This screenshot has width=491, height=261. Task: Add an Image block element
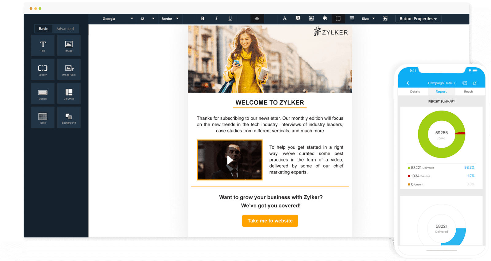point(69,45)
